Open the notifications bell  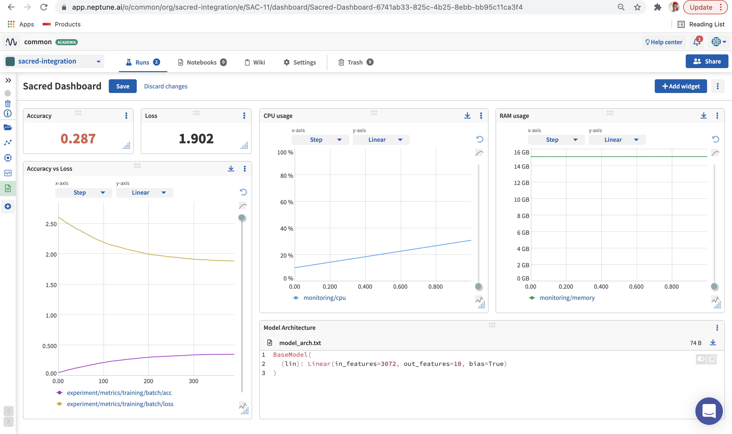coord(697,42)
